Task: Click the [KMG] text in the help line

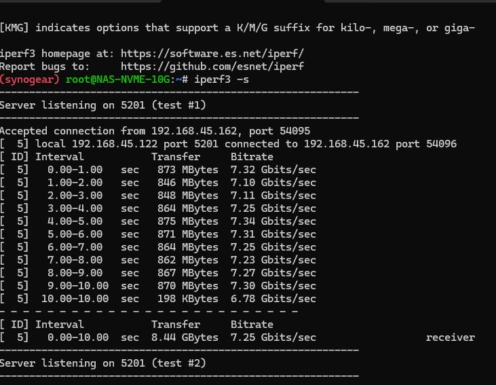Action: (14, 28)
